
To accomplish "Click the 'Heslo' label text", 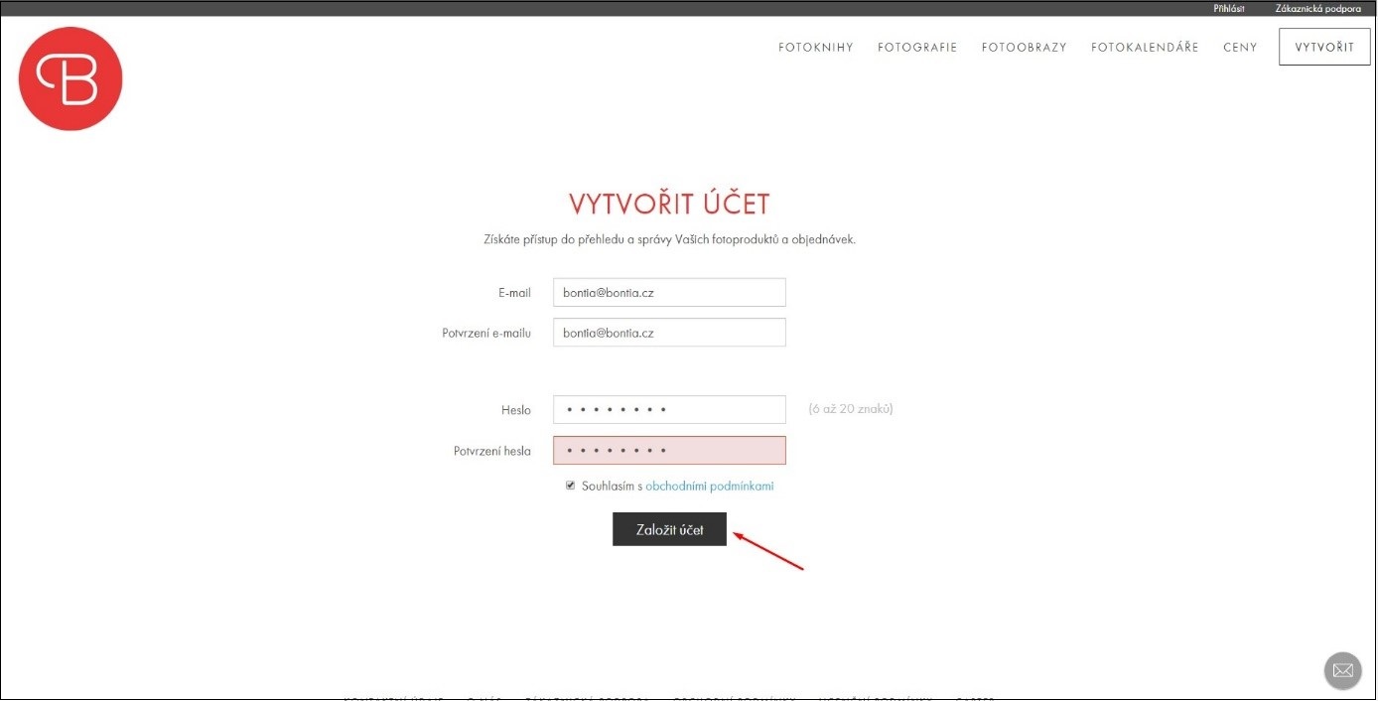I will (516, 410).
